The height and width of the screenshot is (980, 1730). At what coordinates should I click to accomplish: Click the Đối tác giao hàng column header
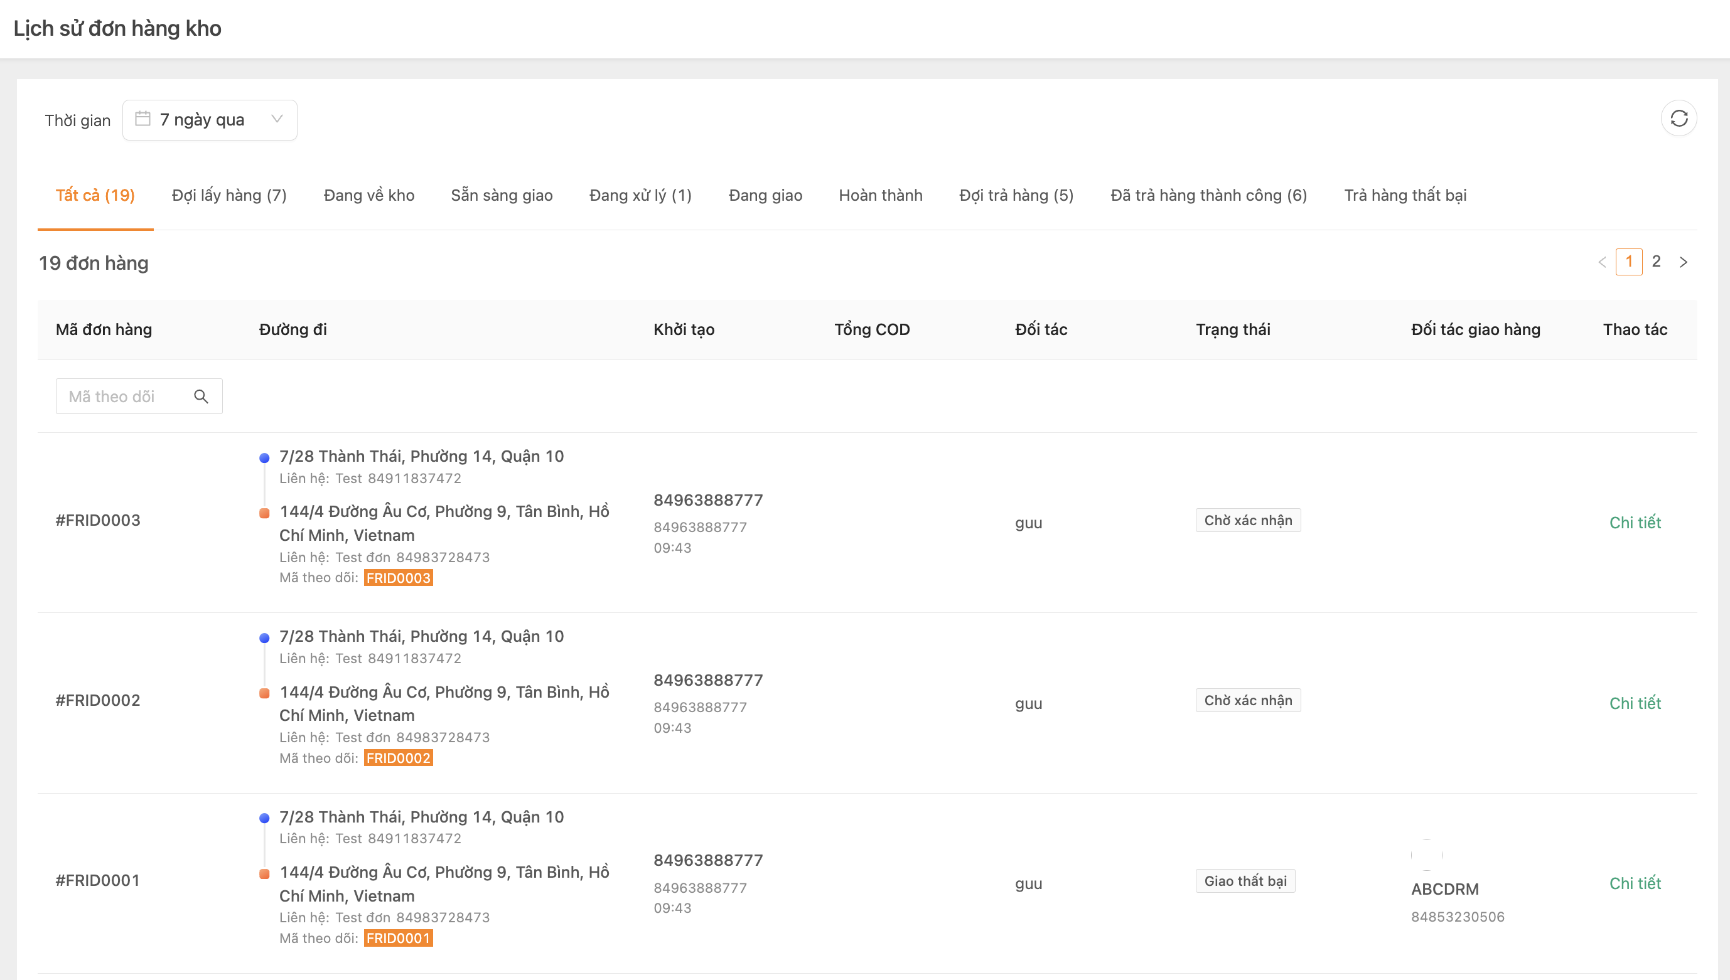tap(1475, 330)
